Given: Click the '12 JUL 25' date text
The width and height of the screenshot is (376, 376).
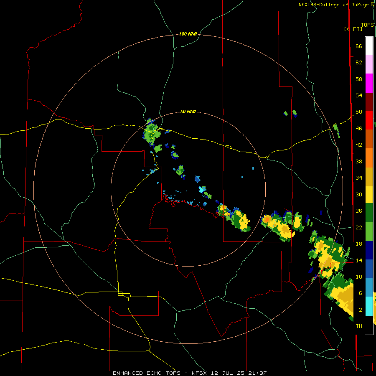Looking at the screenshot, I should coord(228,373).
